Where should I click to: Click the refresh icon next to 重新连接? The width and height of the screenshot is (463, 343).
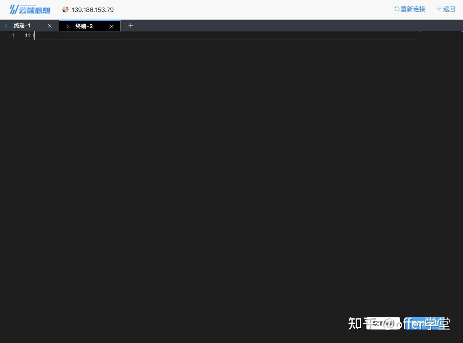pos(397,9)
